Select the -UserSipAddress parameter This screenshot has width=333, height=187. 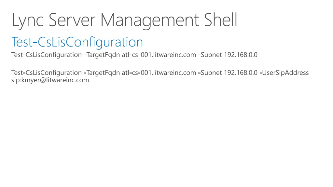(x=284, y=73)
